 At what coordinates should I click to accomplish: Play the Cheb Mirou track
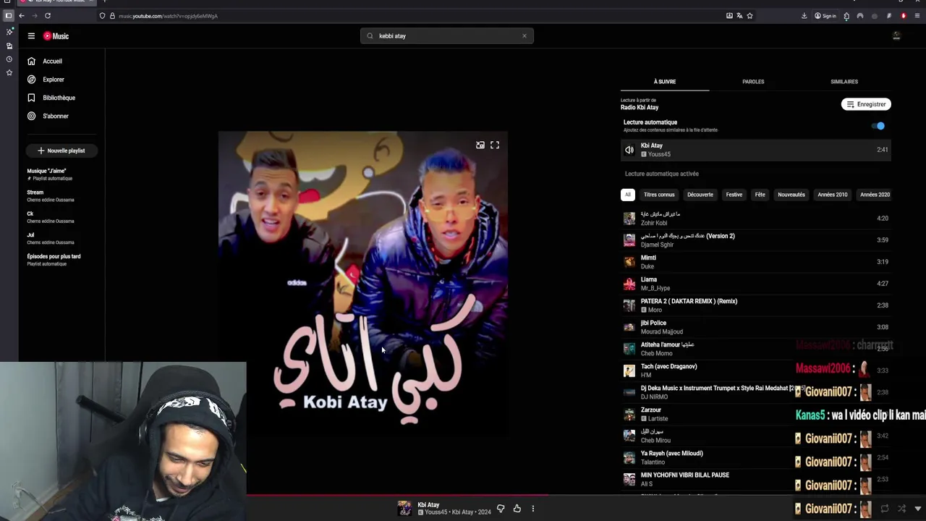tap(756, 436)
